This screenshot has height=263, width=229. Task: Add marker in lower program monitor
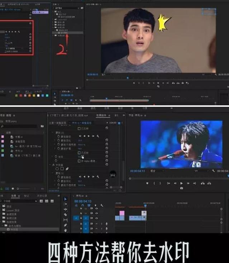pyautogui.click(x=147, y=183)
